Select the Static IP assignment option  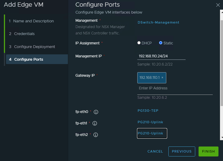click(161, 43)
